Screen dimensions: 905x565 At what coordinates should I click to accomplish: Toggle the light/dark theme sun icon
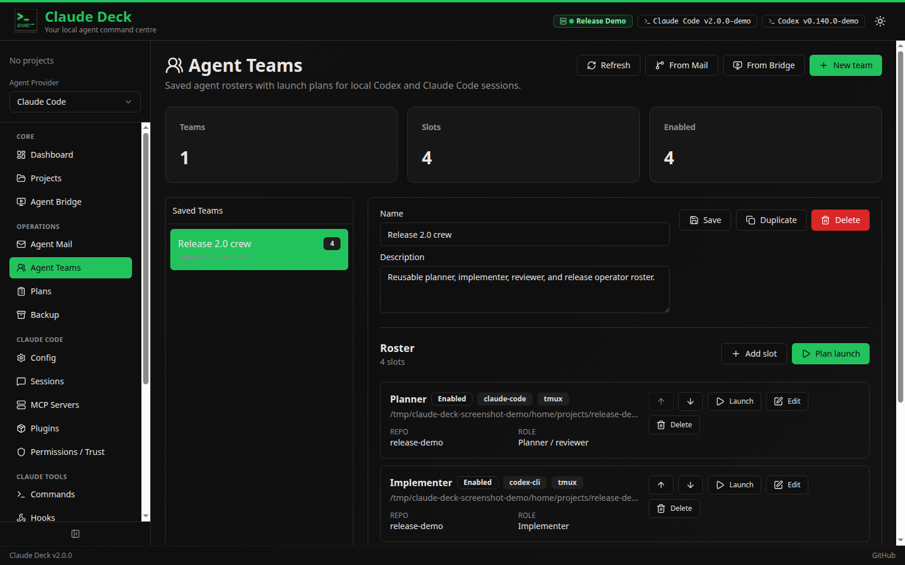880,21
